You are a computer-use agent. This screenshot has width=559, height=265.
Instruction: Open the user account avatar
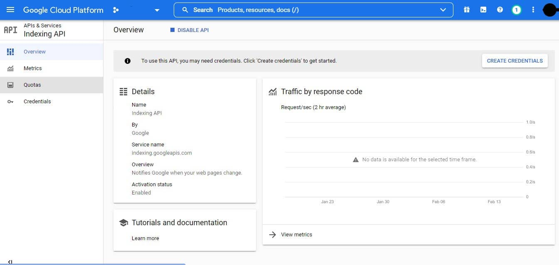(549, 9)
